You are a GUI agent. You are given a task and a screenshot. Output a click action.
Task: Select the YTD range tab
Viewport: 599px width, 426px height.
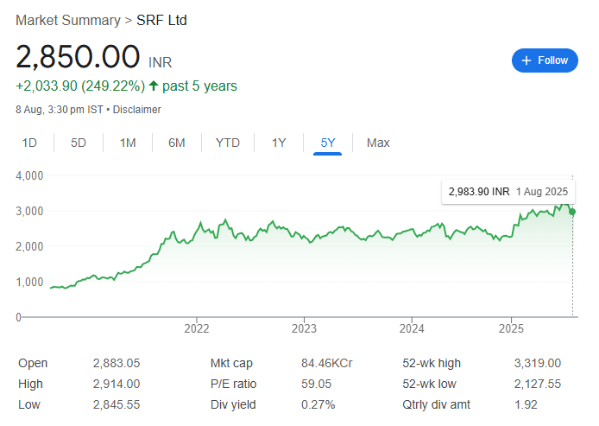coord(228,143)
